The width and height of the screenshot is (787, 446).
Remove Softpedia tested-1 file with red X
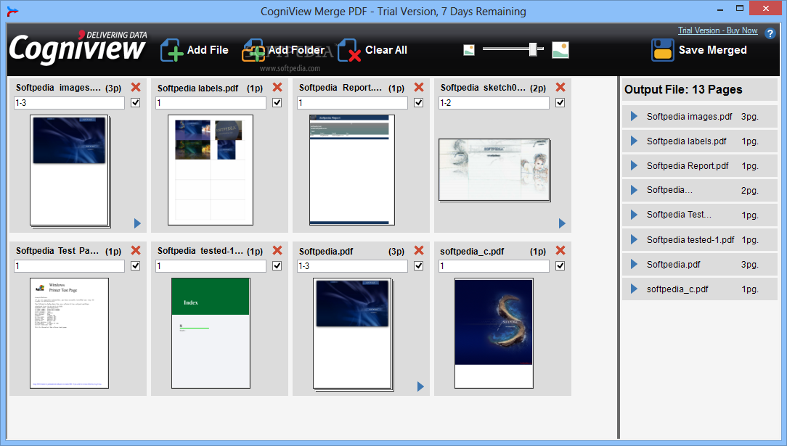[277, 251]
